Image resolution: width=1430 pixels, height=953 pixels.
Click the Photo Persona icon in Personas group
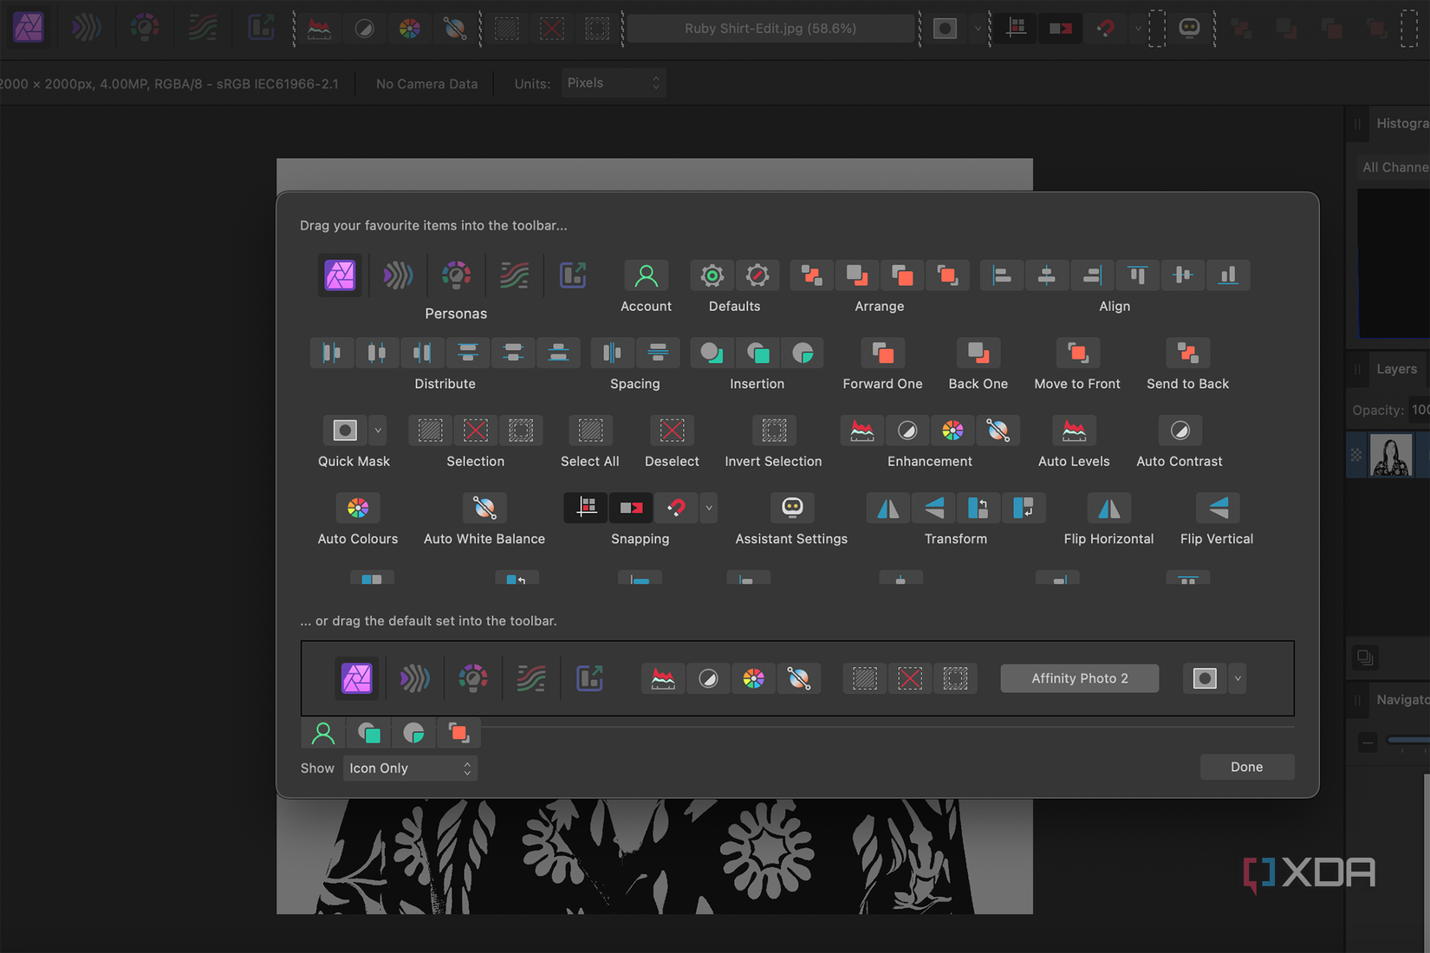[x=340, y=276]
